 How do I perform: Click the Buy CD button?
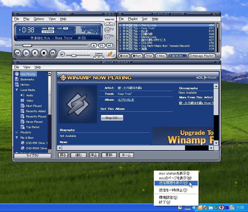tap(112, 118)
